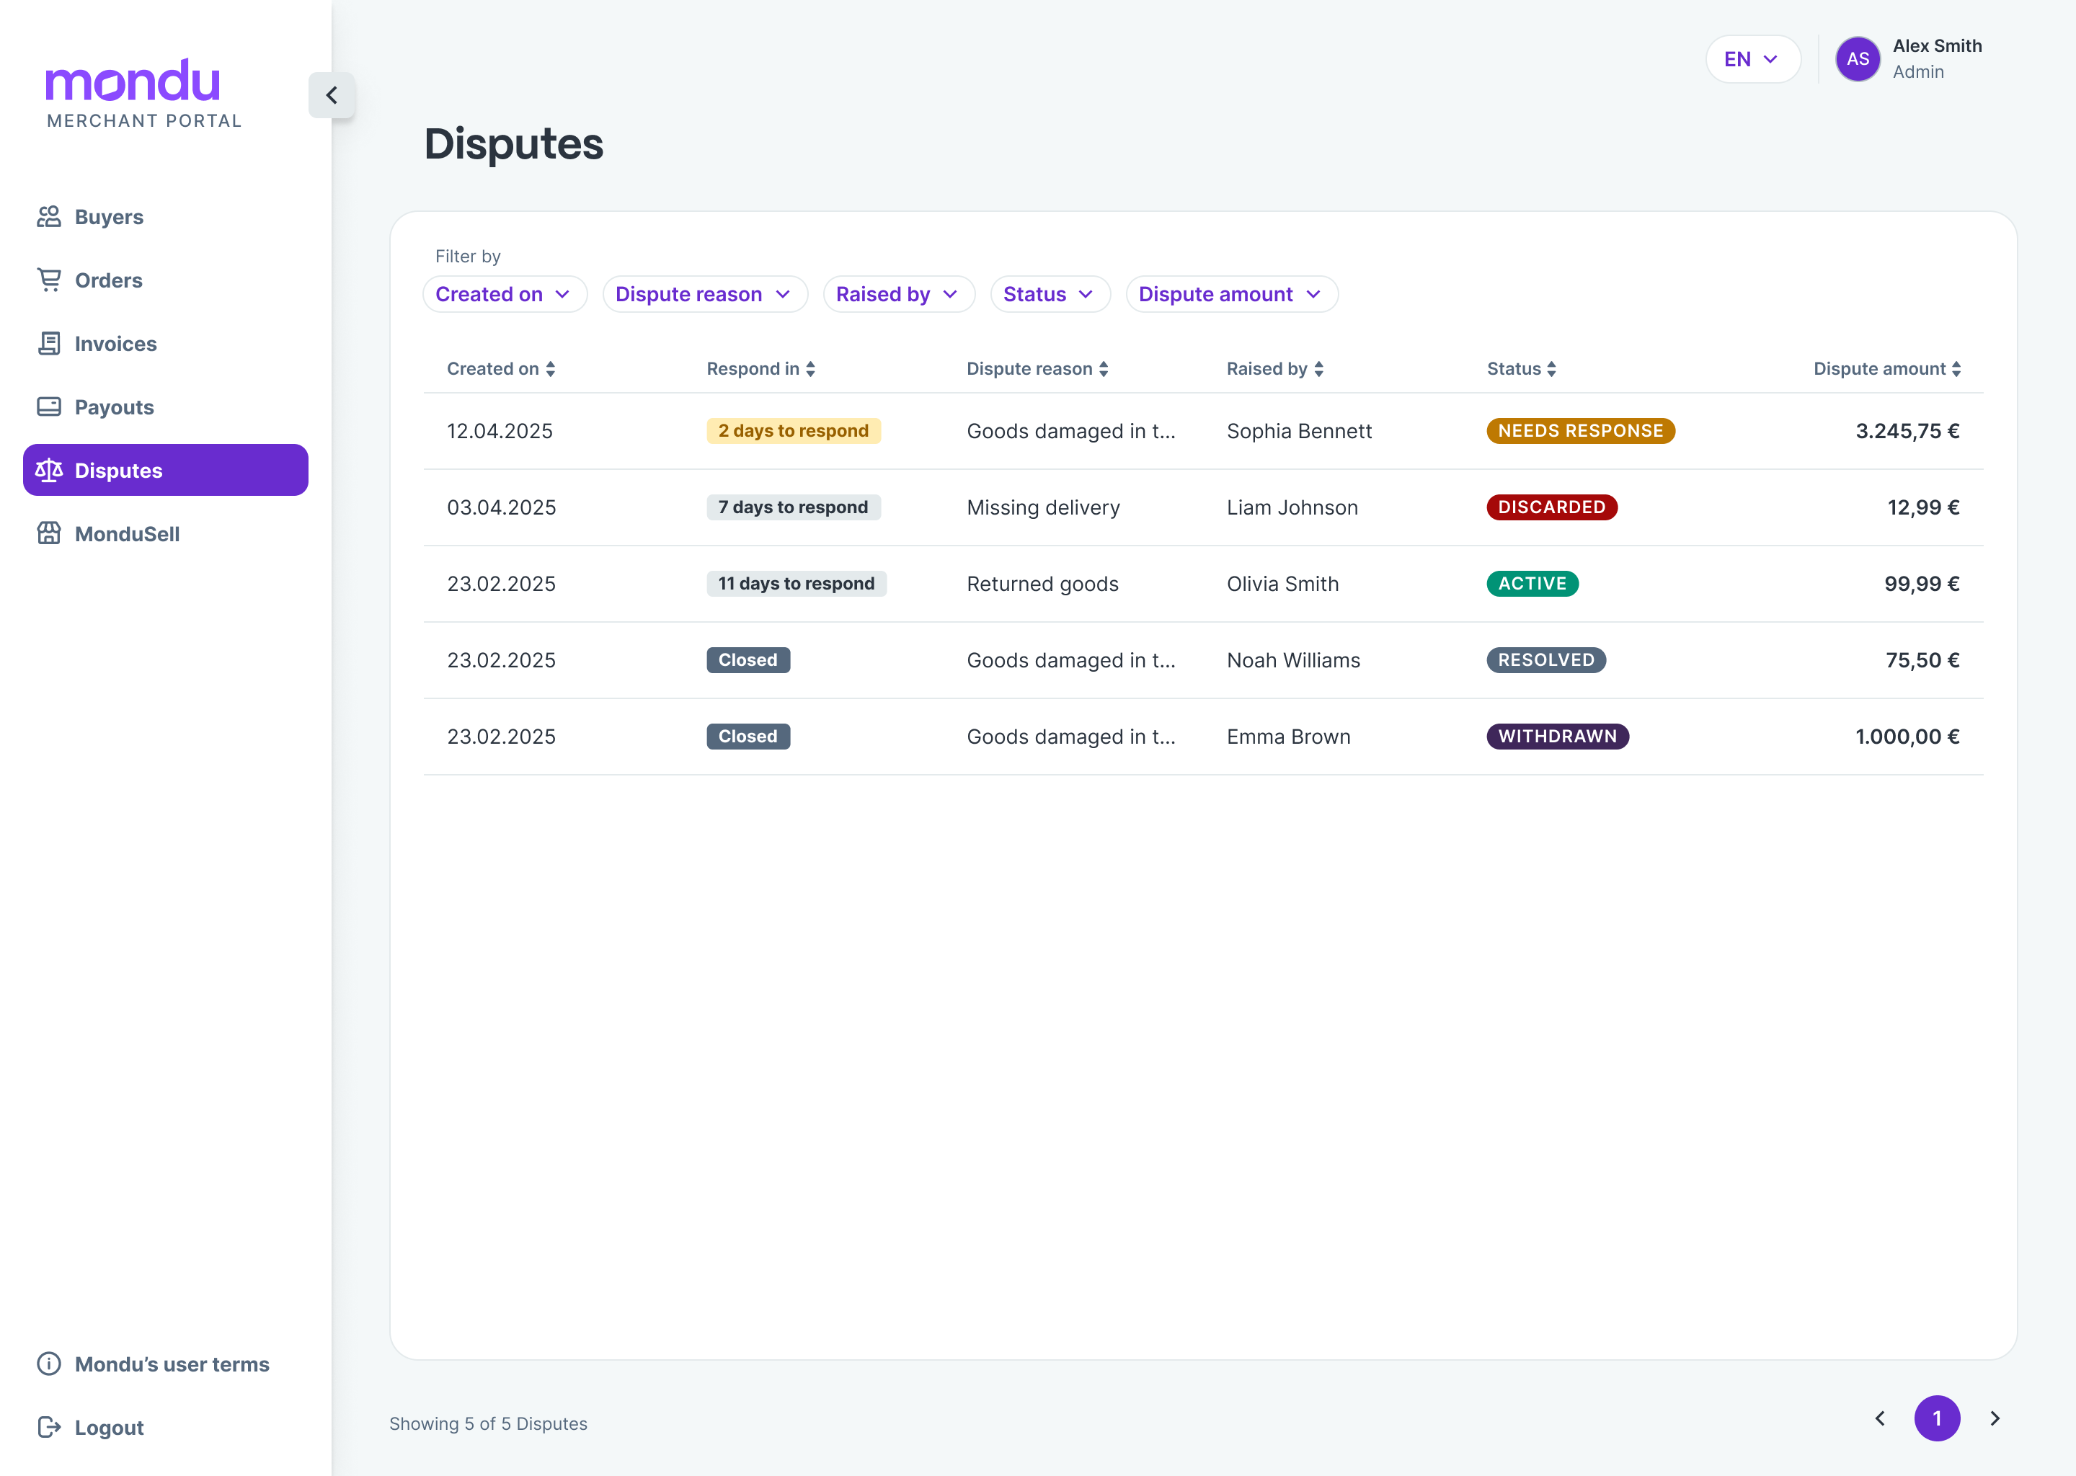The image size is (2076, 1476).
Task: Open the Alex Smith AS avatar
Action: [1857, 59]
